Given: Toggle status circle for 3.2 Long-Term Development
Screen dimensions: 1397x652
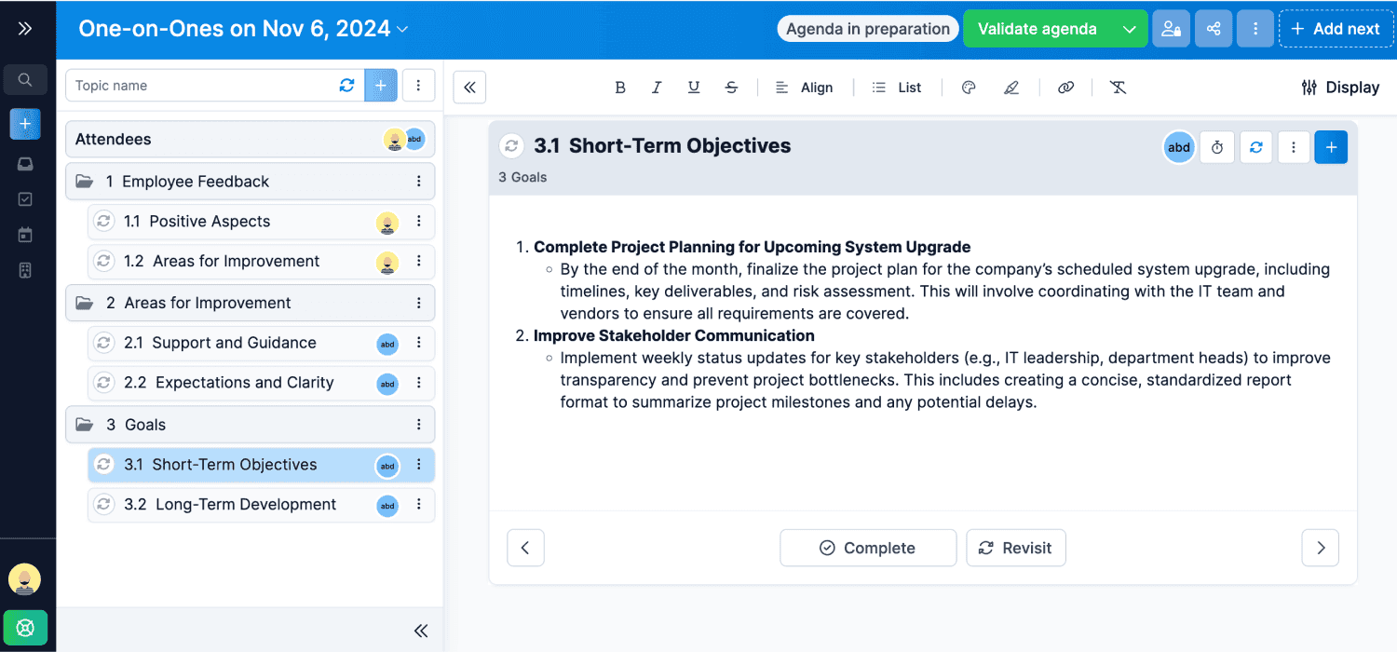Looking at the screenshot, I should tap(104, 505).
